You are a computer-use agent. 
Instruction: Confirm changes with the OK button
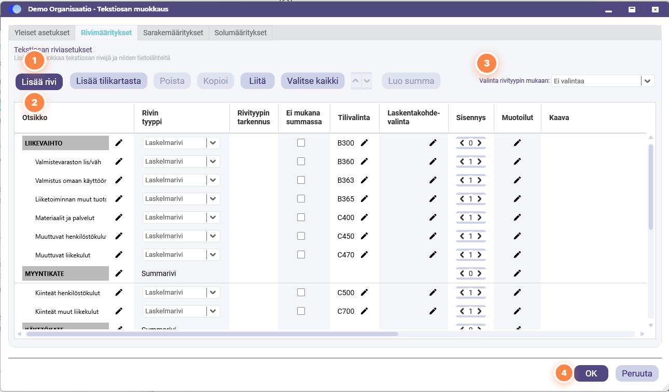pos(591,373)
